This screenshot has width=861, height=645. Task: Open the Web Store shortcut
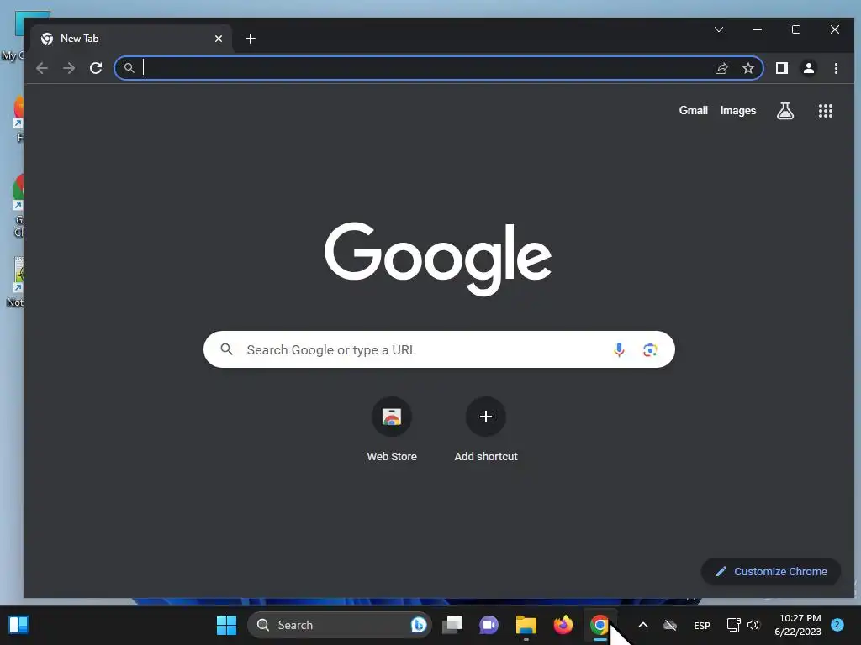tap(392, 430)
